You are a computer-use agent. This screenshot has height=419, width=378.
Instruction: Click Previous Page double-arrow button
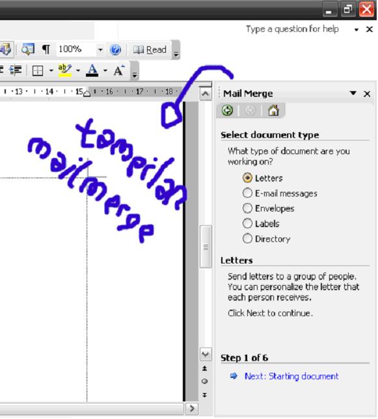pyautogui.click(x=205, y=368)
